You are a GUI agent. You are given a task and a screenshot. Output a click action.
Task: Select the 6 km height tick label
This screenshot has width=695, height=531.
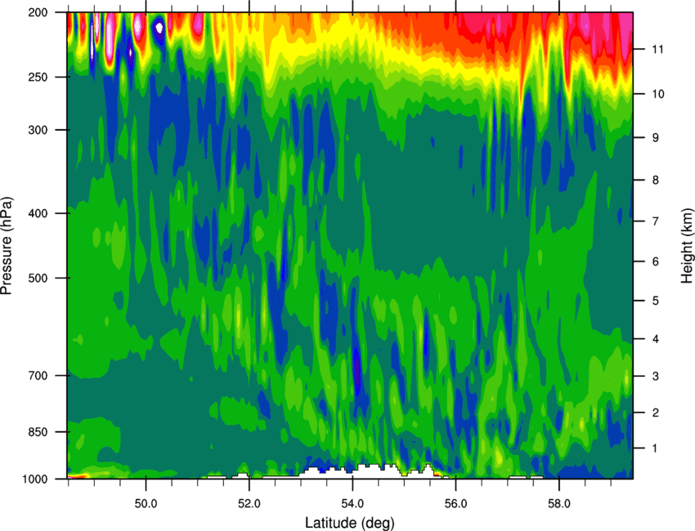[655, 261]
